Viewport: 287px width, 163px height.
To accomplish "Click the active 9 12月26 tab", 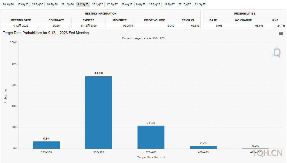I will click(x=83, y=4).
